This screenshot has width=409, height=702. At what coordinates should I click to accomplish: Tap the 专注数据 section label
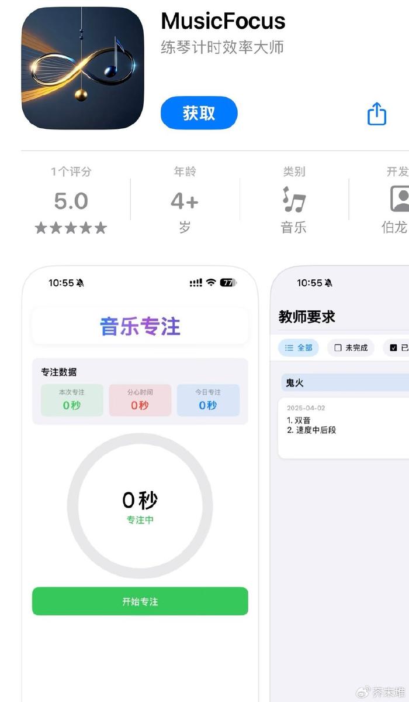[59, 372]
